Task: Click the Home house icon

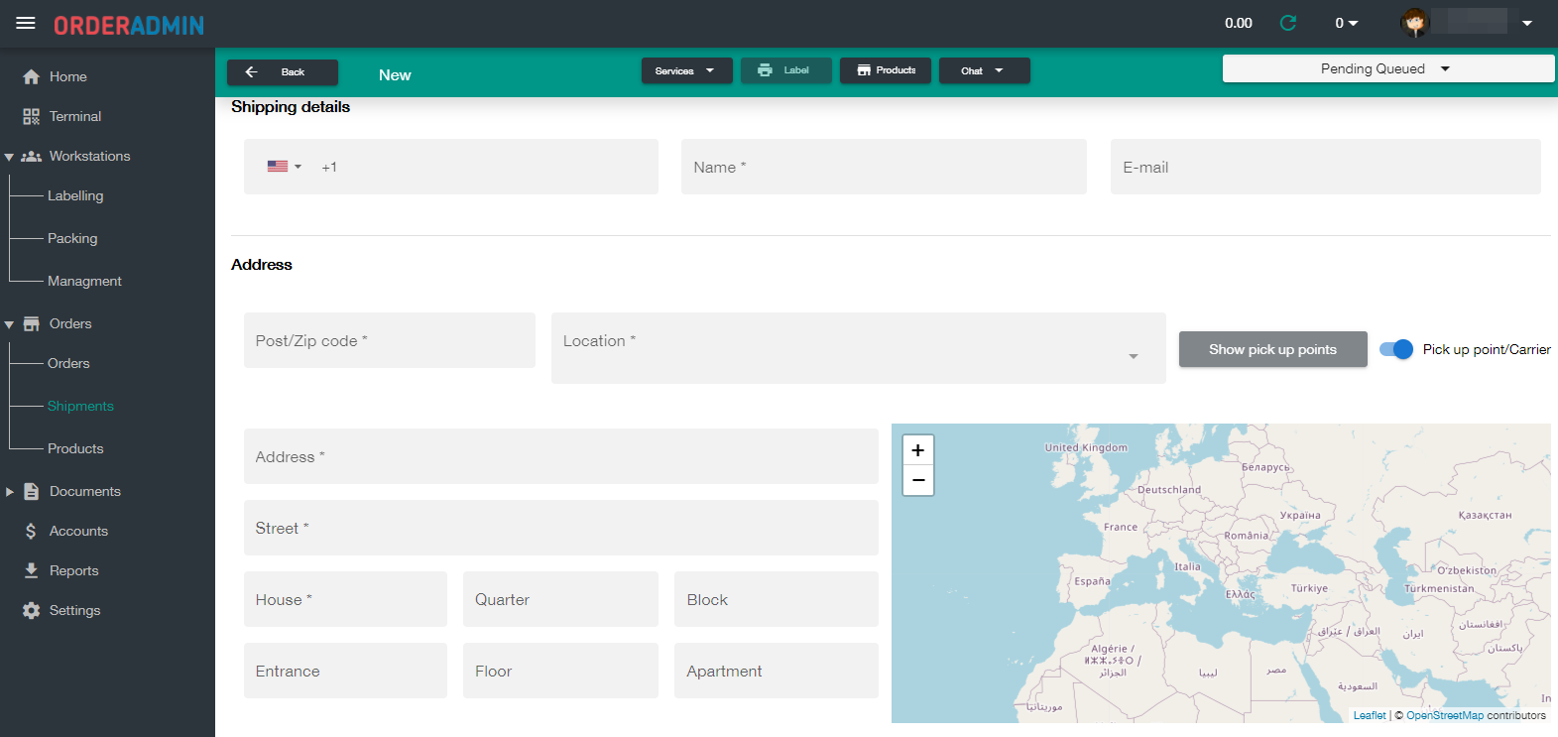Action: 32,76
